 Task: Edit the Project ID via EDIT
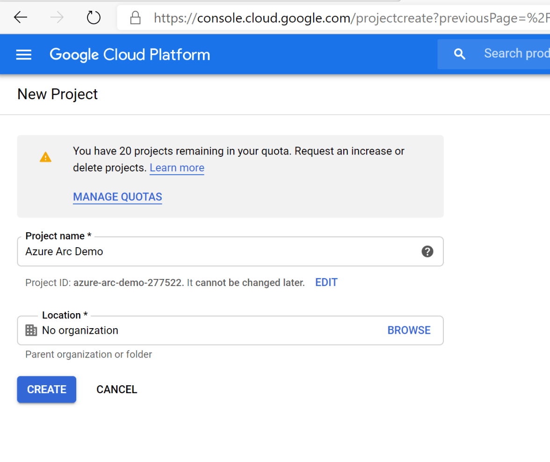[326, 282]
